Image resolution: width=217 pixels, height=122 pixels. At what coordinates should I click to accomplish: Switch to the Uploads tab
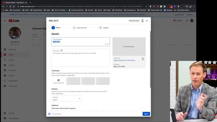(x=35, y=35)
